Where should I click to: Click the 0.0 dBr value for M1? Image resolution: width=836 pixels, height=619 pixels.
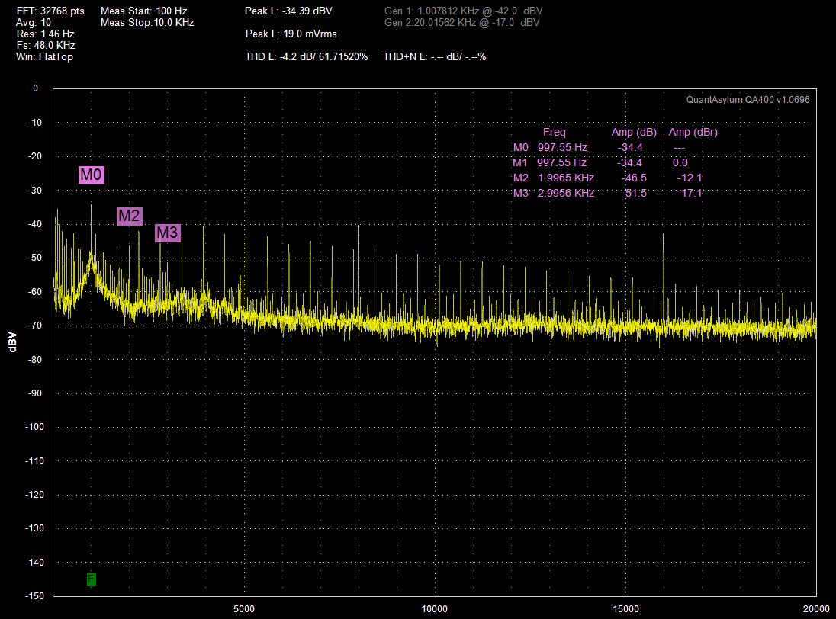click(680, 162)
